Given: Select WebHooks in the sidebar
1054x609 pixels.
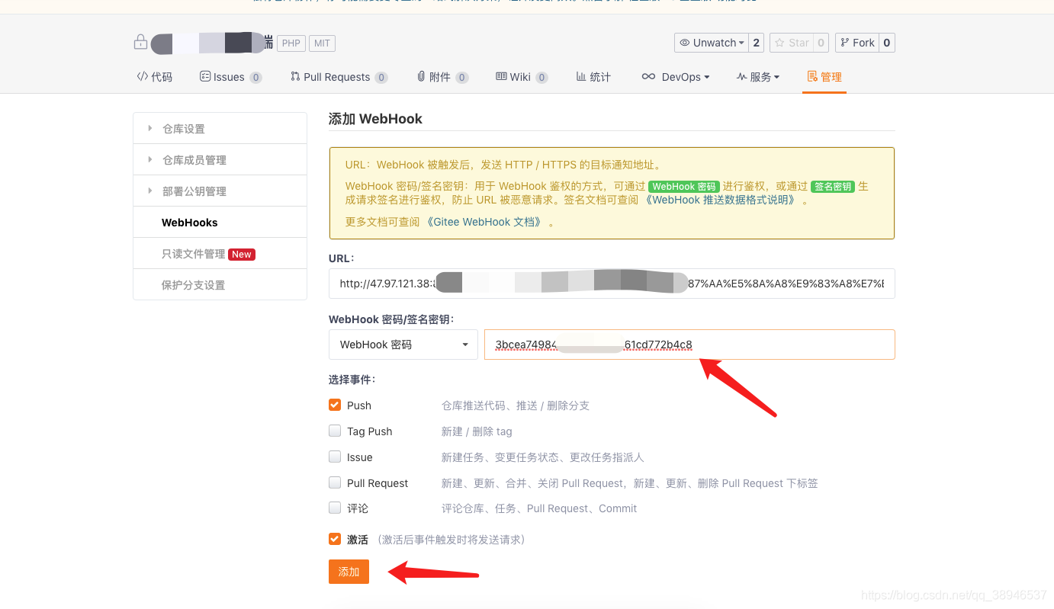Looking at the screenshot, I should [220, 222].
